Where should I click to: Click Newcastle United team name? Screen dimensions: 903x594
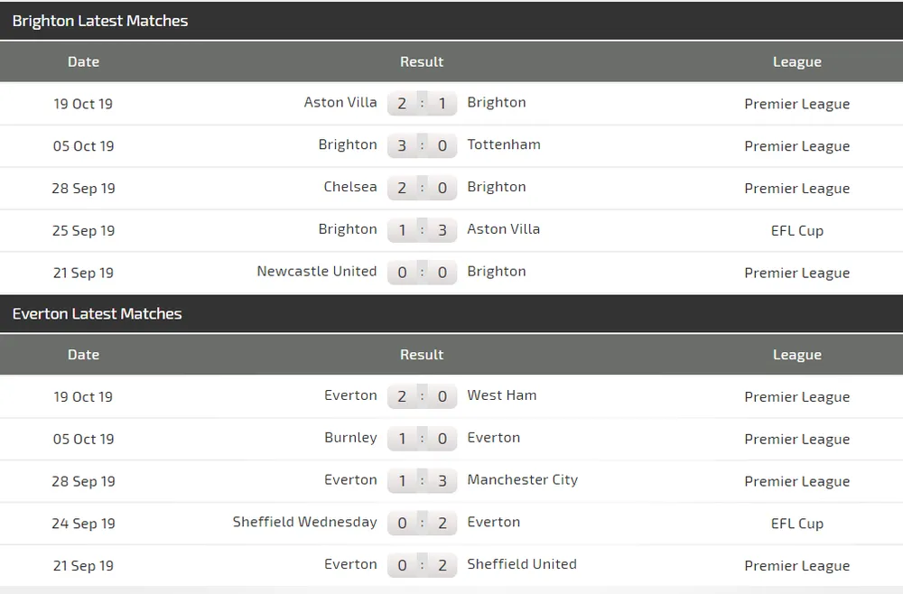(x=317, y=271)
